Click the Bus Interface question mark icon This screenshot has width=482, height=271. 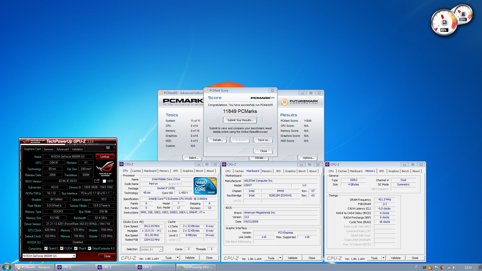[x=113, y=193]
